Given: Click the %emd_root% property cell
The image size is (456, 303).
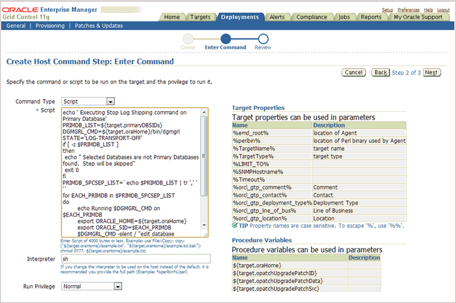Looking at the screenshot, I should coord(272,133).
